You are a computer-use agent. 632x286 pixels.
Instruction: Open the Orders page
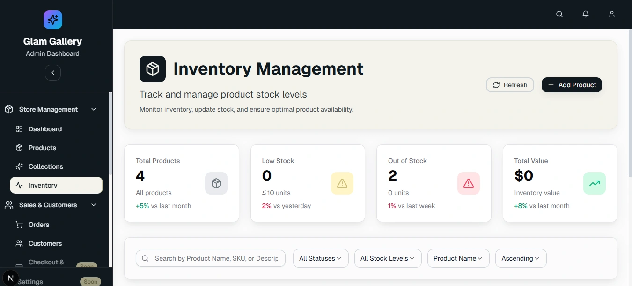38,225
